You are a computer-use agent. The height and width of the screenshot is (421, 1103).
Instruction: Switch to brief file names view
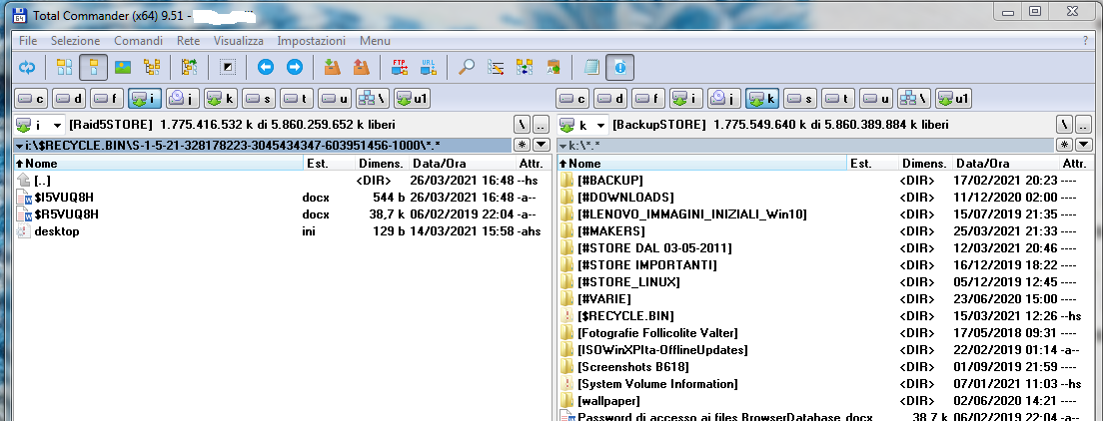[x=65, y=68]
